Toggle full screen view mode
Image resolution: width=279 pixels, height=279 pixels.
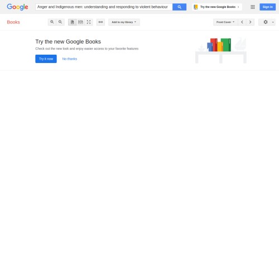tap(89, 22)
